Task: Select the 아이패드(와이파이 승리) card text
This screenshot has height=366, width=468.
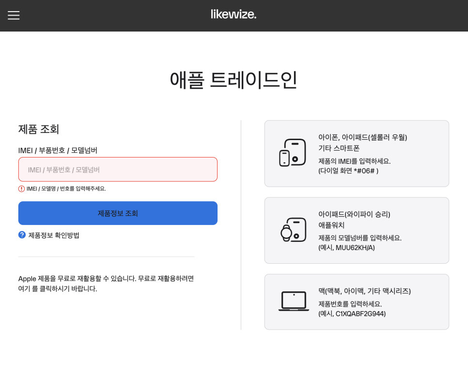Action: (354, 214)
